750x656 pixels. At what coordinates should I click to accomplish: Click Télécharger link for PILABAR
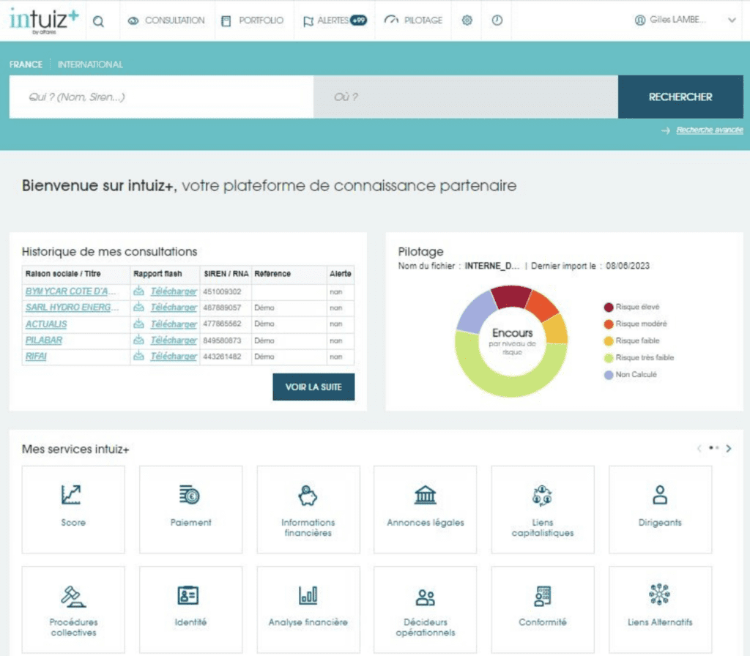(174, 340)
